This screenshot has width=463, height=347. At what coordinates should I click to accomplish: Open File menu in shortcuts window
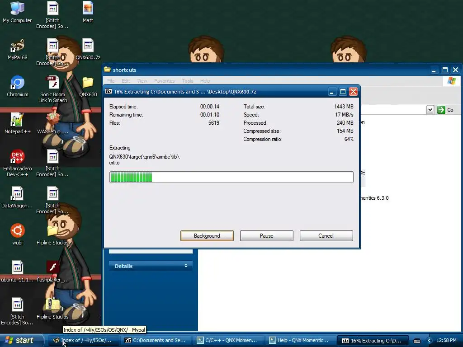(111, 81)
